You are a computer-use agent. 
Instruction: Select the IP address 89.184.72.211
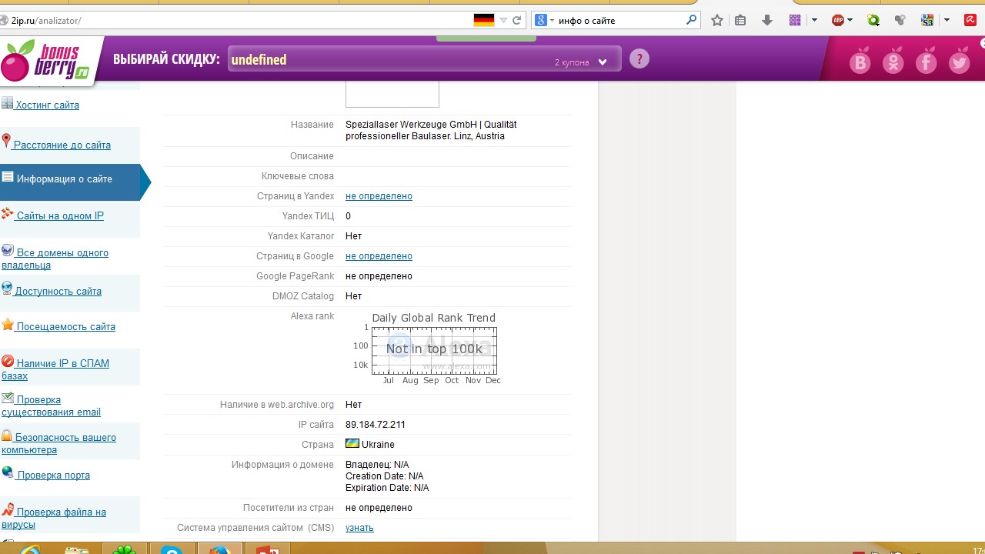point(376,425)
